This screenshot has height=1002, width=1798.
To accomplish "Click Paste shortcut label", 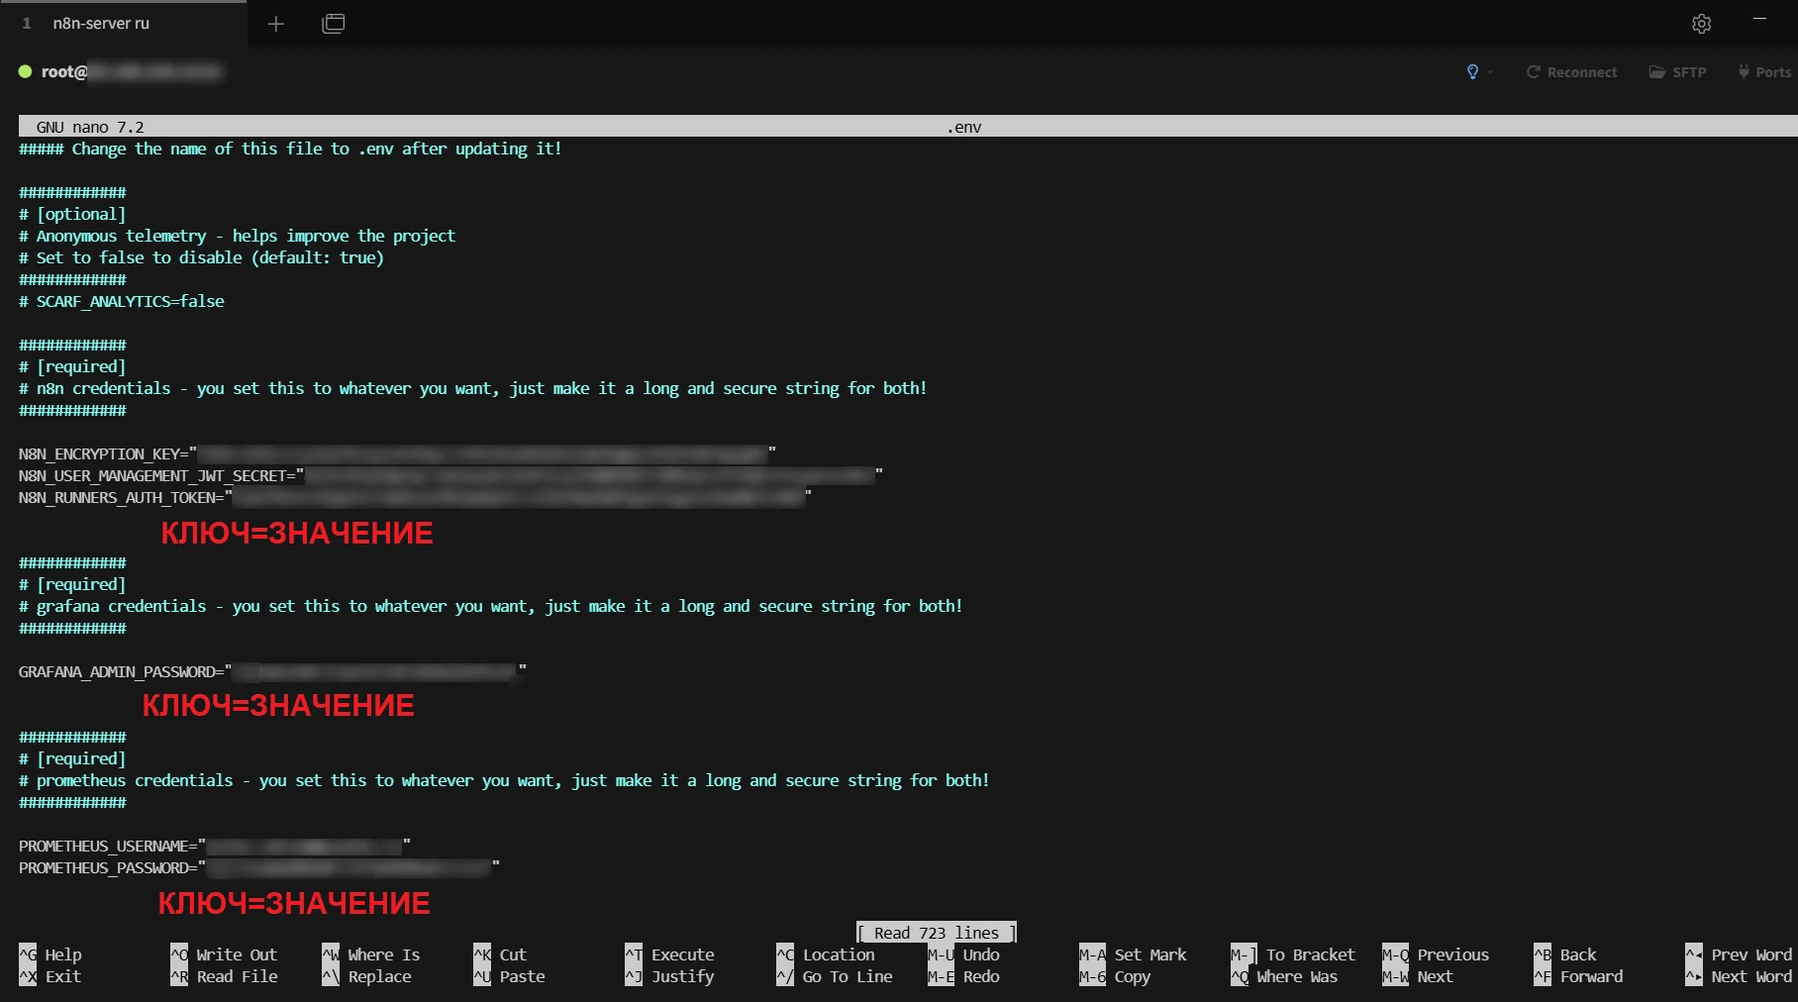I will [x=522, y=976].
